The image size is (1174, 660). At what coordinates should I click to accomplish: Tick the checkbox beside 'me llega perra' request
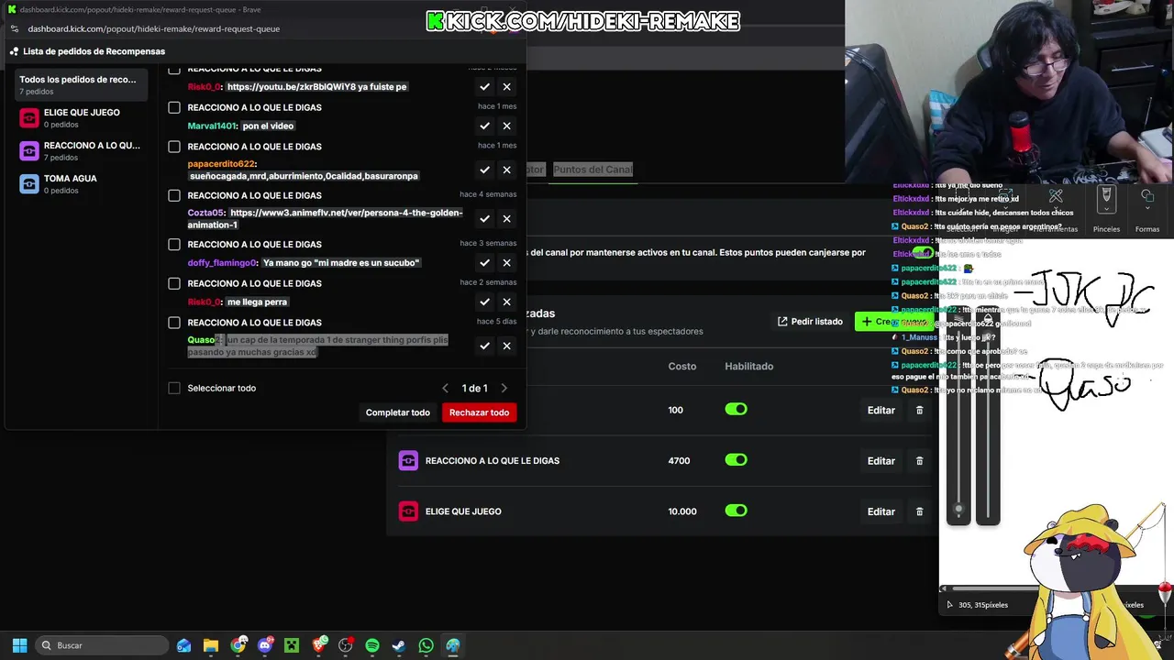pos(174,283)
